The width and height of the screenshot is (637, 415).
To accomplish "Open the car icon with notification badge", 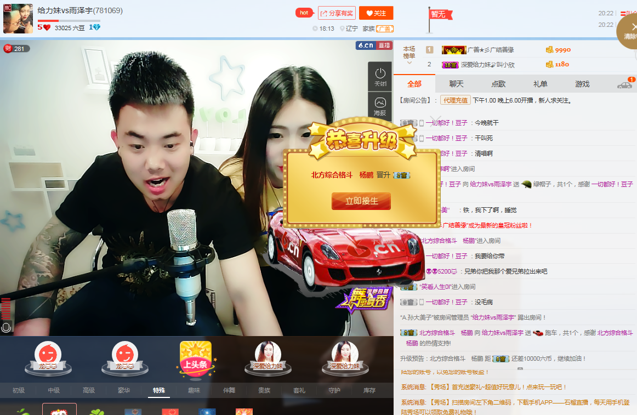I will point(625,84).
